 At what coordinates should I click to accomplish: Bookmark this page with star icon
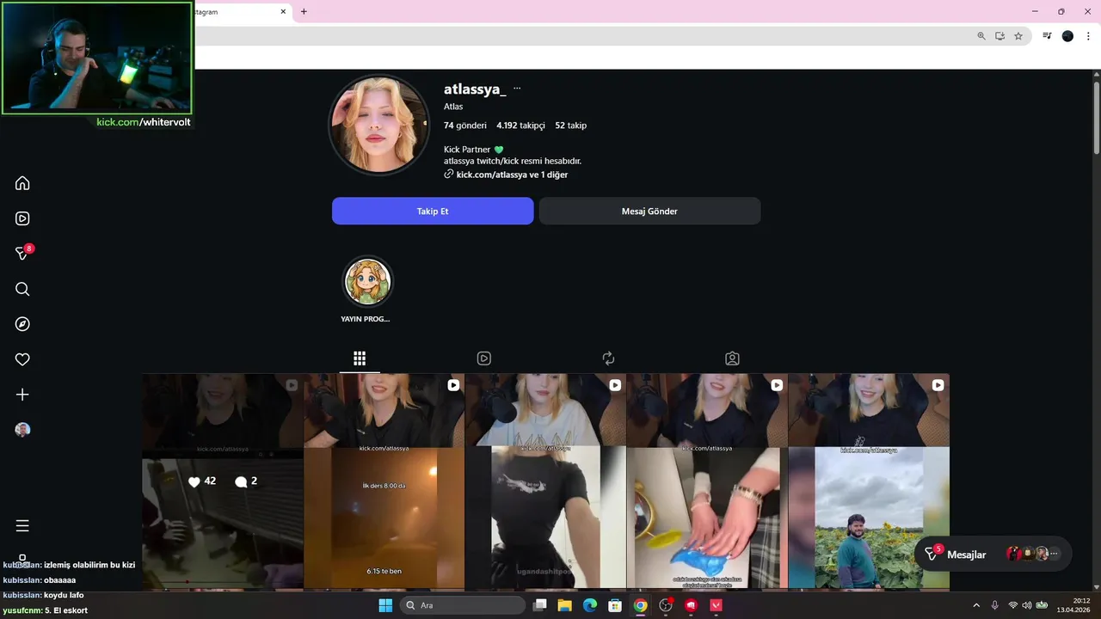coord(1018,36)
